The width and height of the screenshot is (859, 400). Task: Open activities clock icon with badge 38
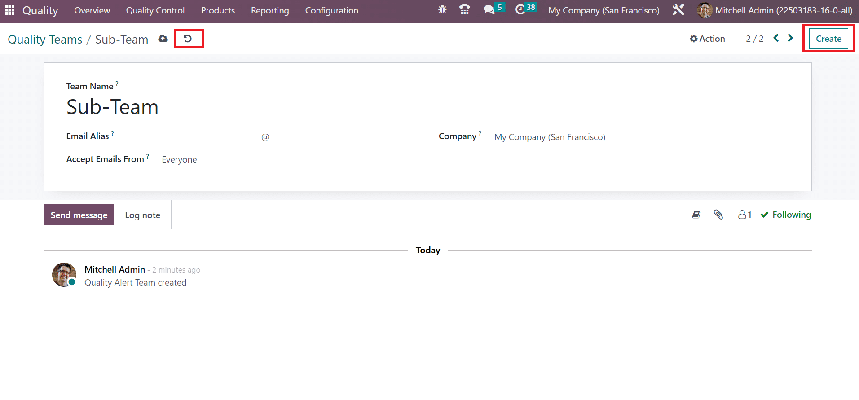[x=526, y=9]
